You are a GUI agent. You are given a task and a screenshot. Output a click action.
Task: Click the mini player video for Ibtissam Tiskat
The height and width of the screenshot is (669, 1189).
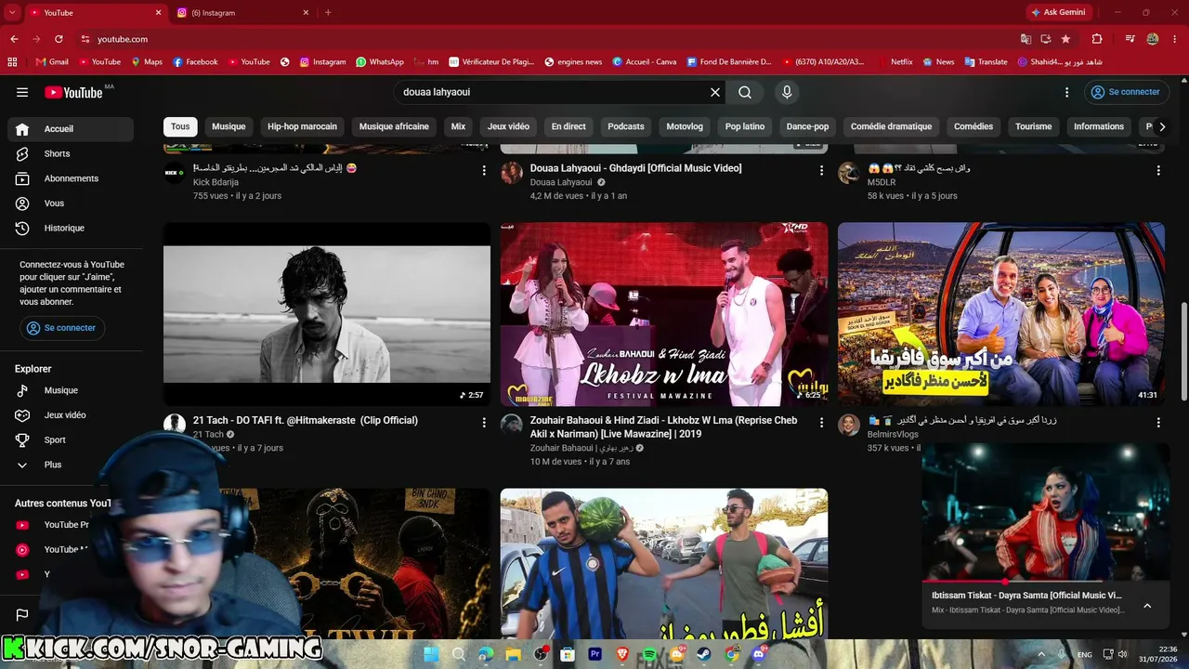1046,512
